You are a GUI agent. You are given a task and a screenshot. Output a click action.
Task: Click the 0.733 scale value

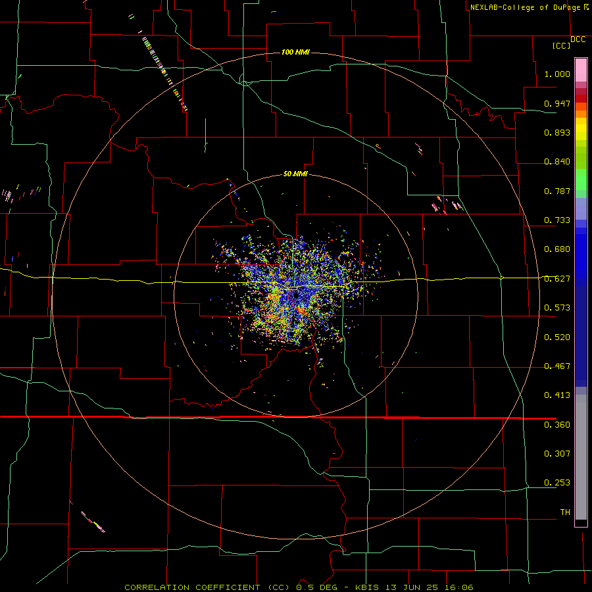pos(557,220)
